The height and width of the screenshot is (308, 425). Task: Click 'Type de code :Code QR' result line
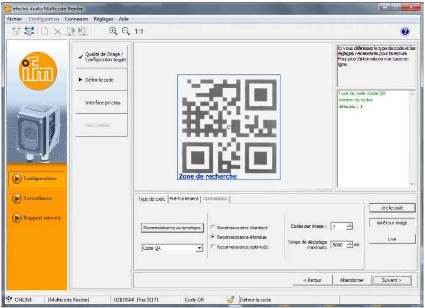point(362,94)
